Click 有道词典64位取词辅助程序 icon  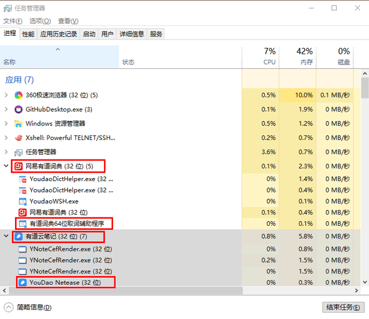point(23,223)
